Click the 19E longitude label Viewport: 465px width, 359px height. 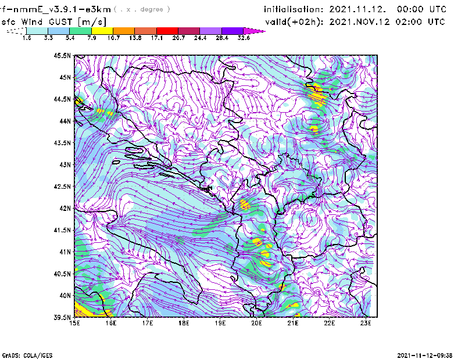click(x=220, y=323)
